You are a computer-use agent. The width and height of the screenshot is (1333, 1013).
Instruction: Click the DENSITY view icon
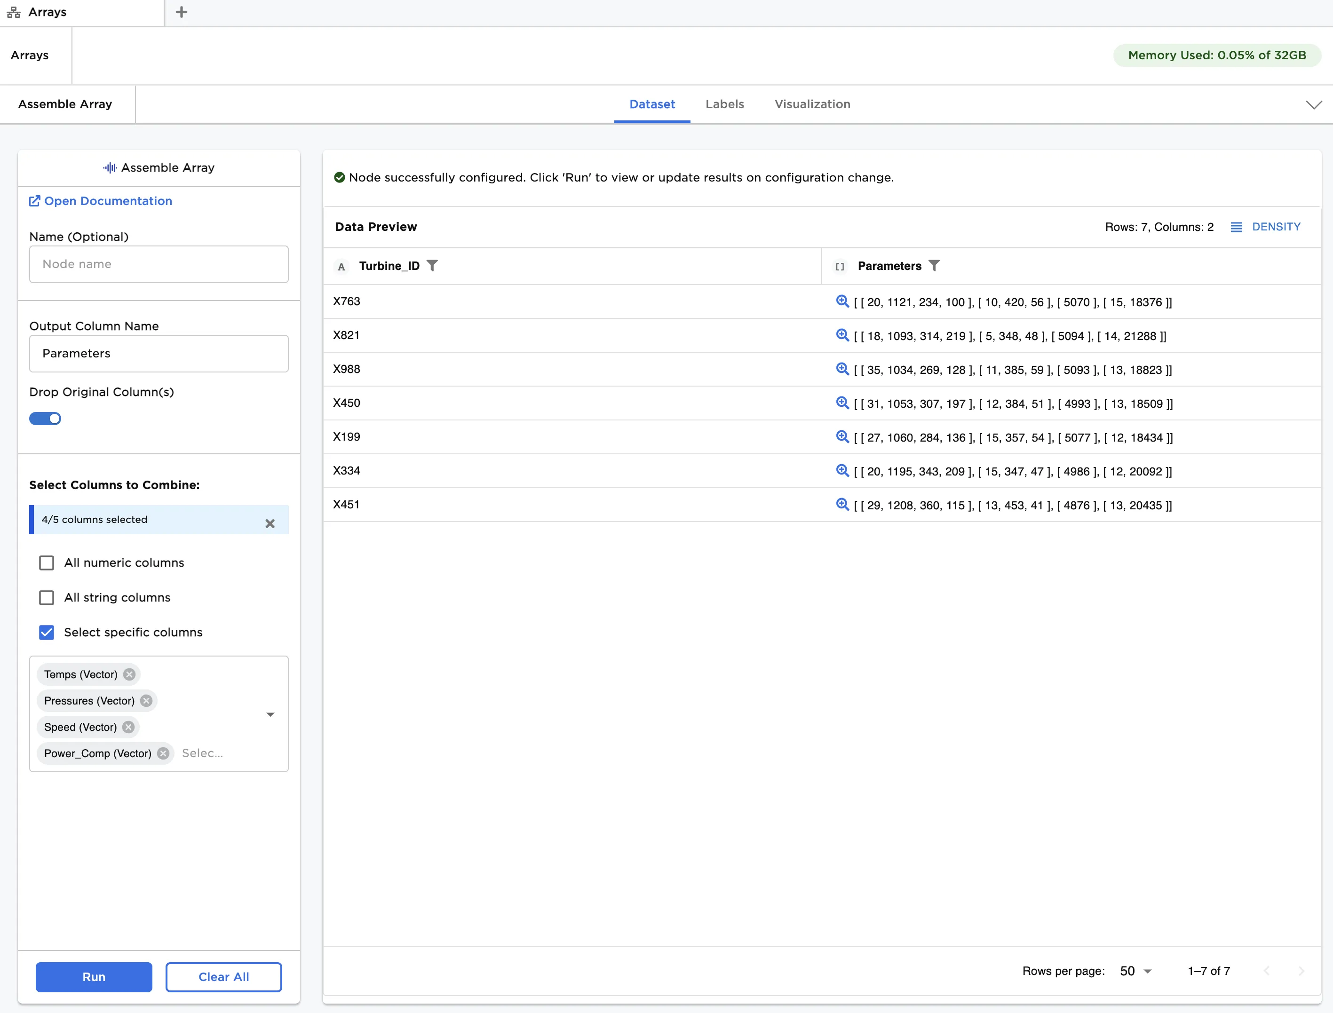point(1237,227)
